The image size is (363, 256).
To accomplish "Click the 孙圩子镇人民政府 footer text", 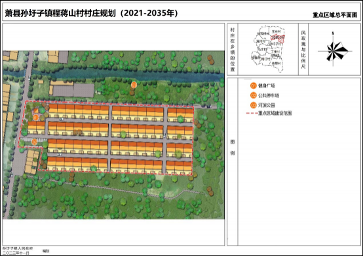I will pyautogui.click(x=18, y=248).
